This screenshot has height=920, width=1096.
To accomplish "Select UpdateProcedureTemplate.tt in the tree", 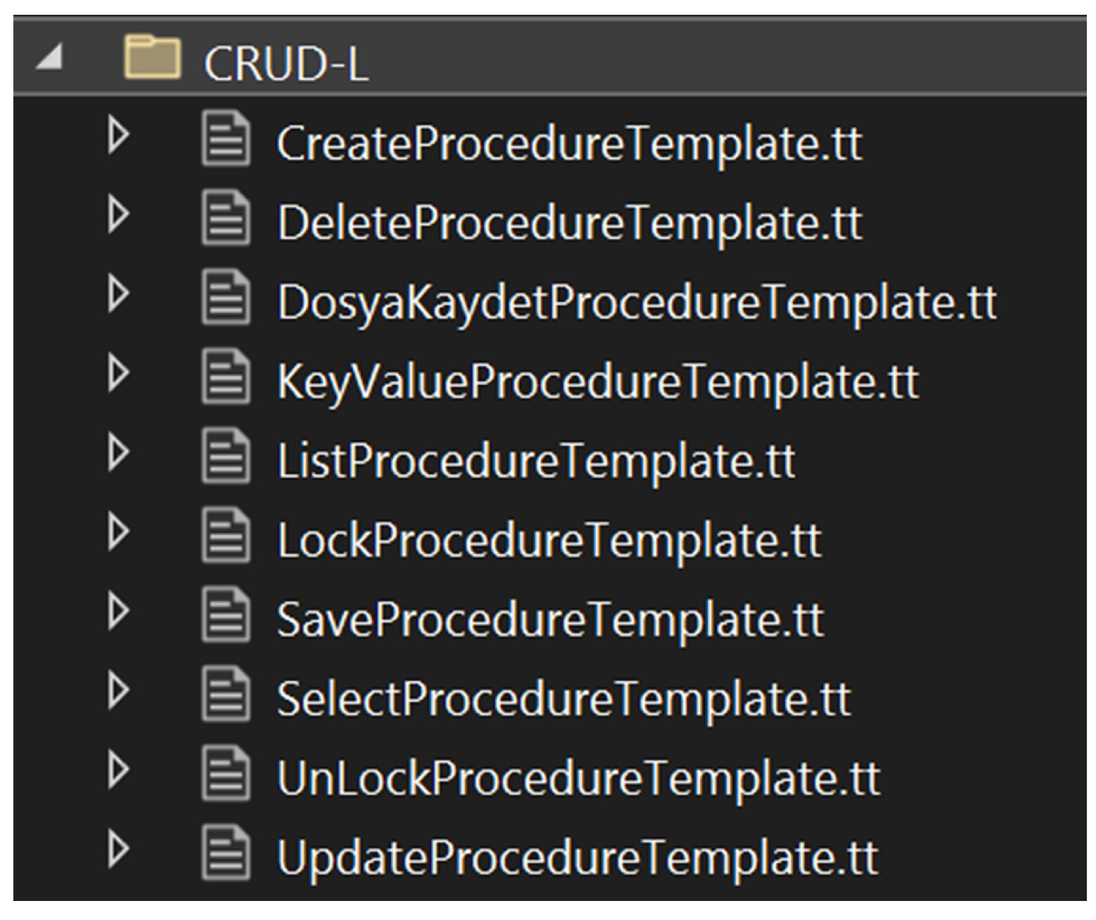I will [577, 858].
